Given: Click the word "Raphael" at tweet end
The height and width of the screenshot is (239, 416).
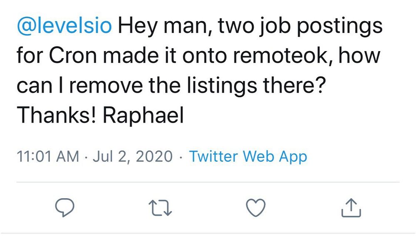Looking at the screenshot, I should [143, 115].
